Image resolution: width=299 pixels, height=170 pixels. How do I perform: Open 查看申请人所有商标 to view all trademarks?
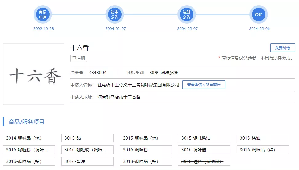[x=204, y=85]
